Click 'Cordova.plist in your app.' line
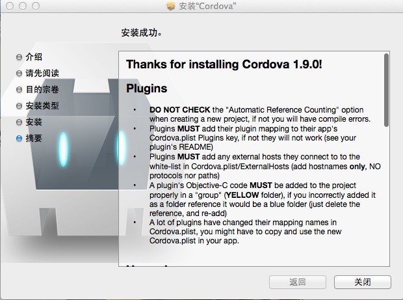 pyautogui.click(x=194, y=241)
